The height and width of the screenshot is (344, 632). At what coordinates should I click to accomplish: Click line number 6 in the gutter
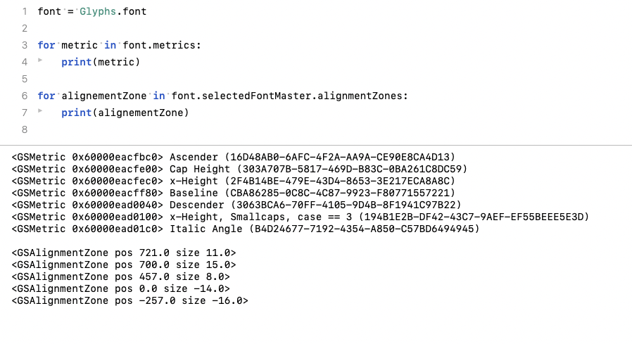coord(25,96)
